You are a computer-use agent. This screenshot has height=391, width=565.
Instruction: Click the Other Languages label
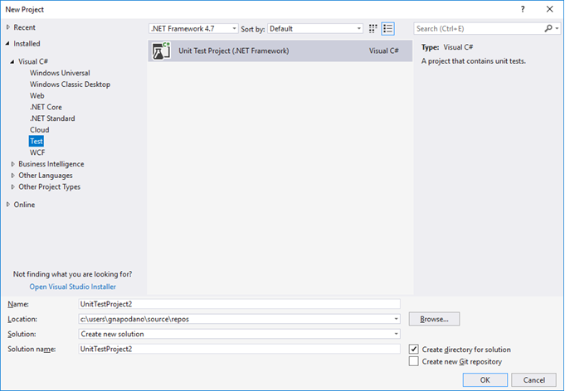pyautogui.click(x=46, y=176)
